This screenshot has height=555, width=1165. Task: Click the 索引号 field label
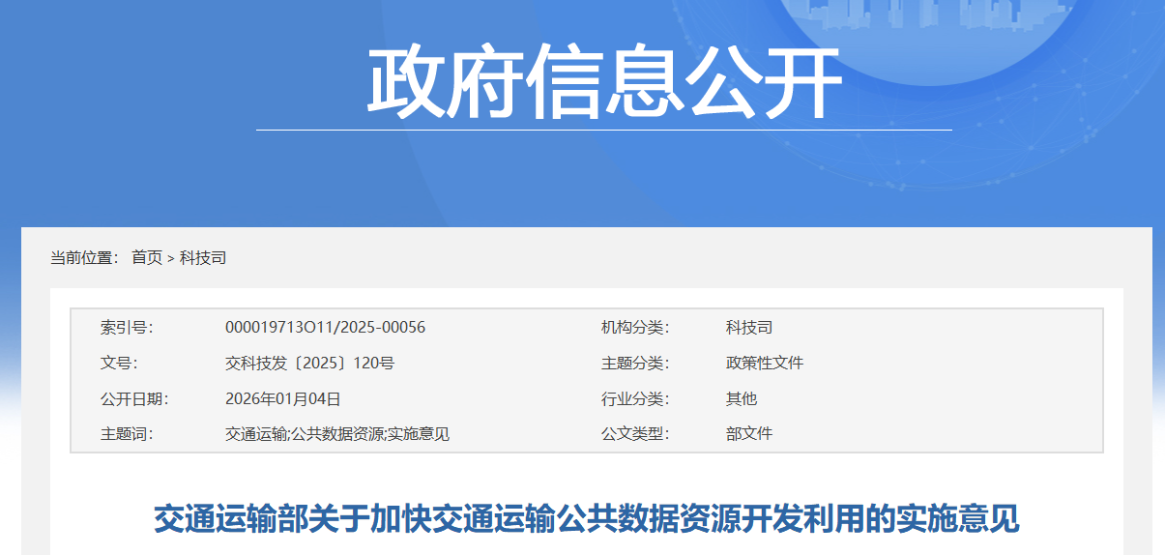point(127,328)
